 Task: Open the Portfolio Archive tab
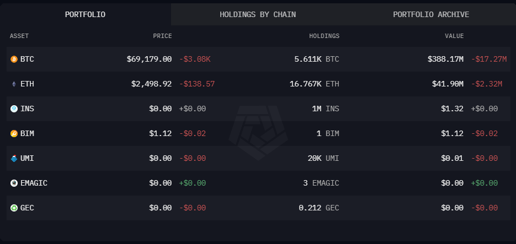pos(431,14)
